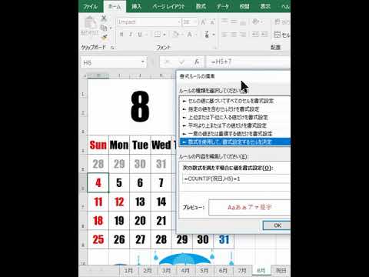Switch to the 数式 (Formulas) ribbon tab
The image size is (369, 277).
[201, 6]
